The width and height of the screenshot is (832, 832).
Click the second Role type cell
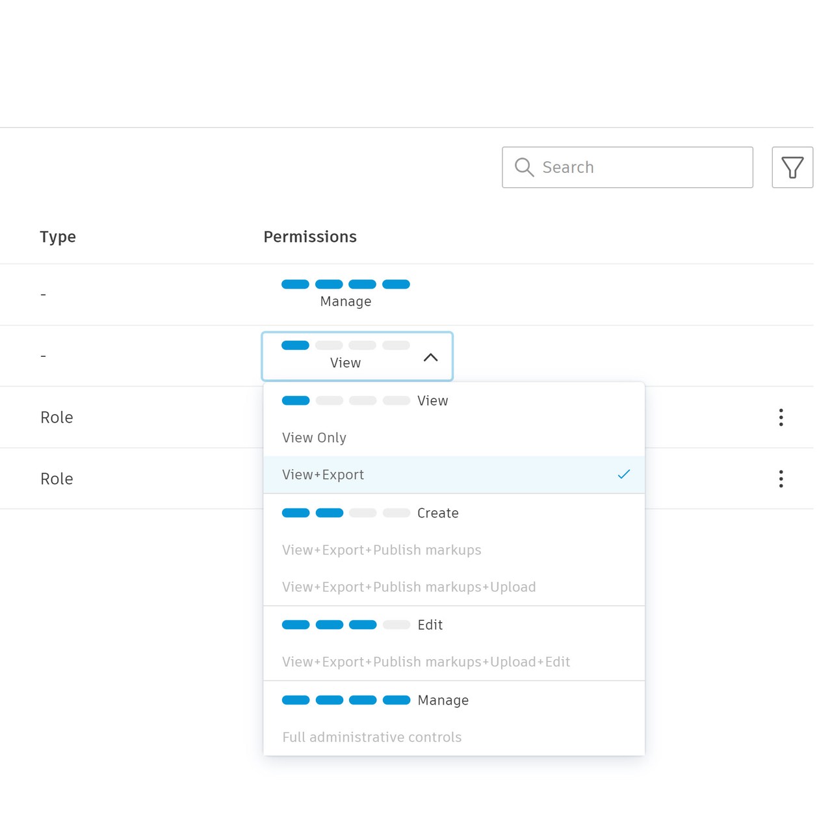[x=57, y=479]
